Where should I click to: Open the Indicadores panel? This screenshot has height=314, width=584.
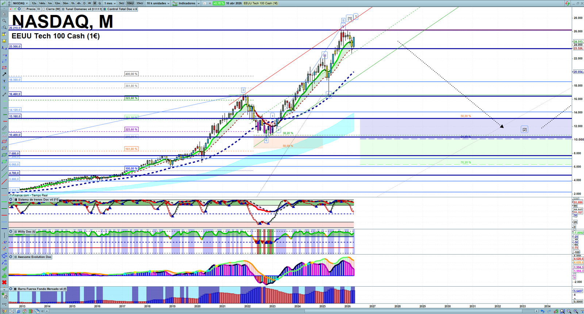(184, 3)
